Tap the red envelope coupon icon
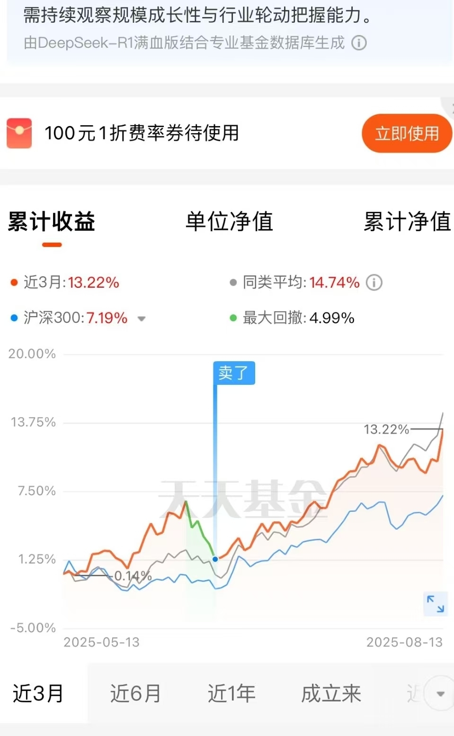This screenshot has width=454, height=736. click(x=19, y=133)
